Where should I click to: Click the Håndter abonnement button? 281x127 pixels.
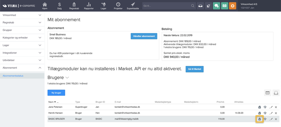pyautogui.click(x=144, y=36)
